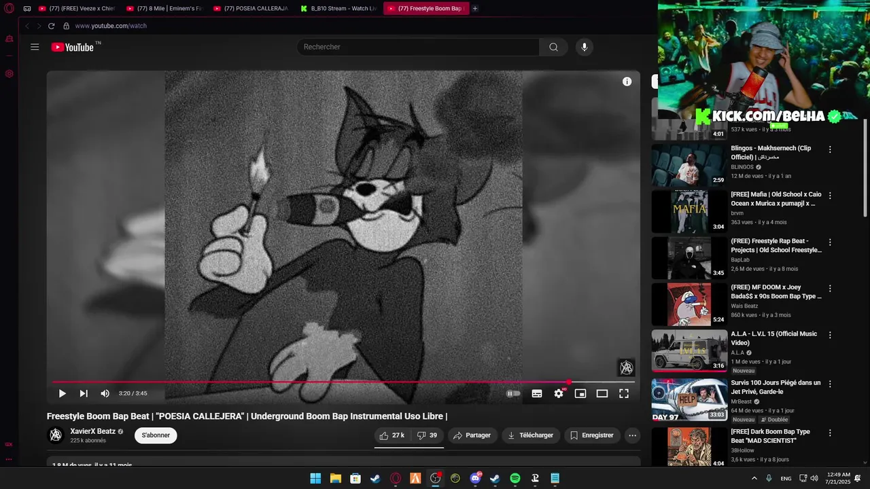The width and height of the screenshot is (870, 489).
Task: Open options menu for Survis 100 Jours video
Action: (830, 384)
